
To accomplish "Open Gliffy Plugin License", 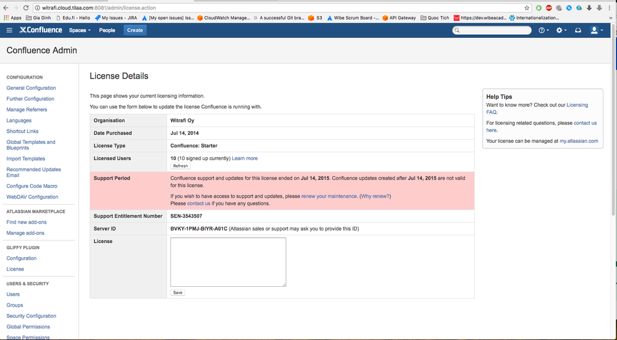I will 15,269.
